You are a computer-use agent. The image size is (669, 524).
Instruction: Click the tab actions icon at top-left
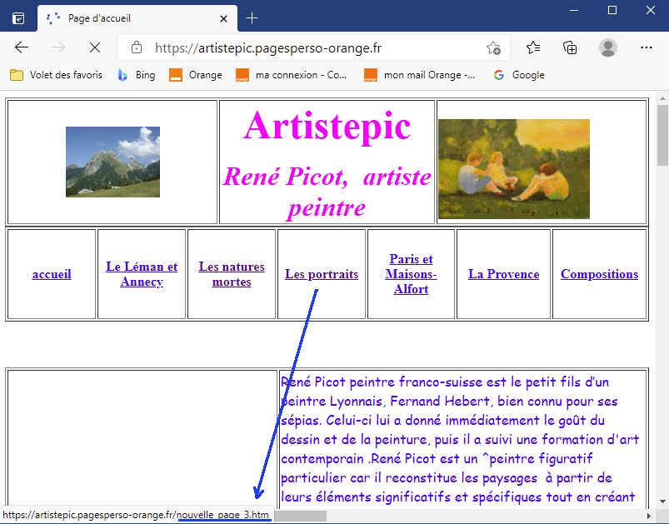pos(18,17)
